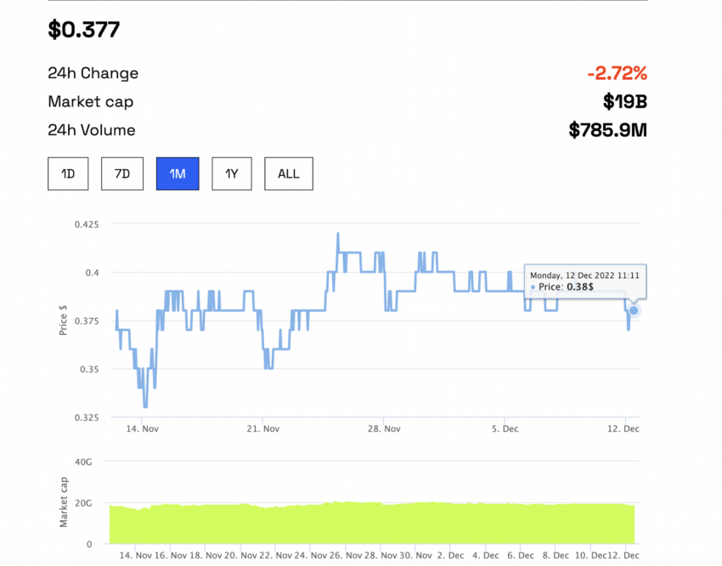Click the lowest price dip near 14 Nov

(145, 405)
